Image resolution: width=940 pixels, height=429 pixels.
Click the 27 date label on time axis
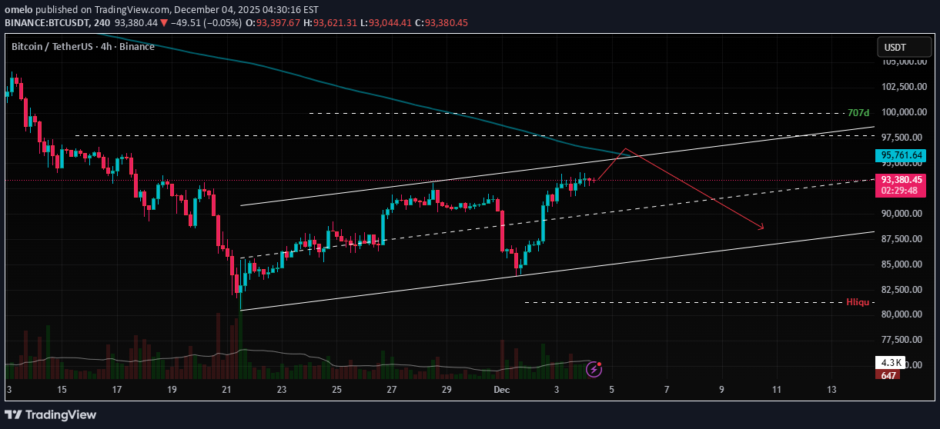[x=392, y=390]
